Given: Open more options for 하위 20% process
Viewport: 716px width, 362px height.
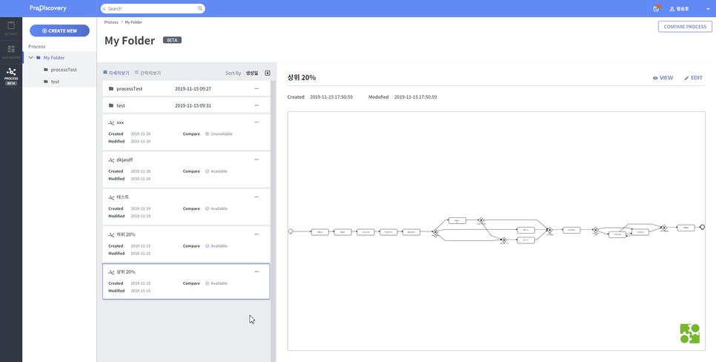Looking at the screenshot, I should pyautogui.click(x=256, y=234).
